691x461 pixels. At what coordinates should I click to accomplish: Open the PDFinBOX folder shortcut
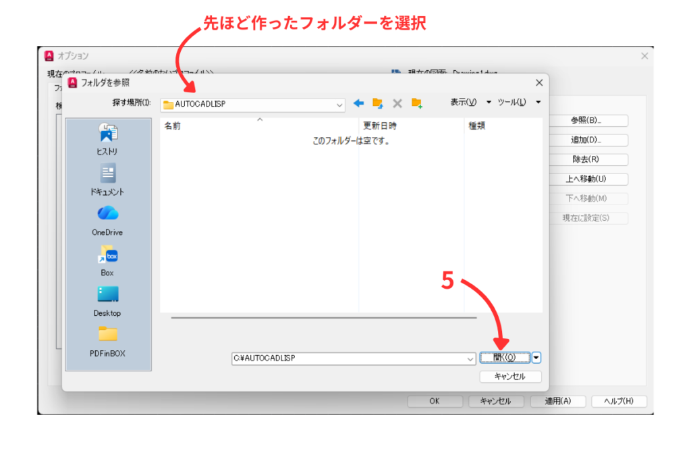[x=107, y=342]
